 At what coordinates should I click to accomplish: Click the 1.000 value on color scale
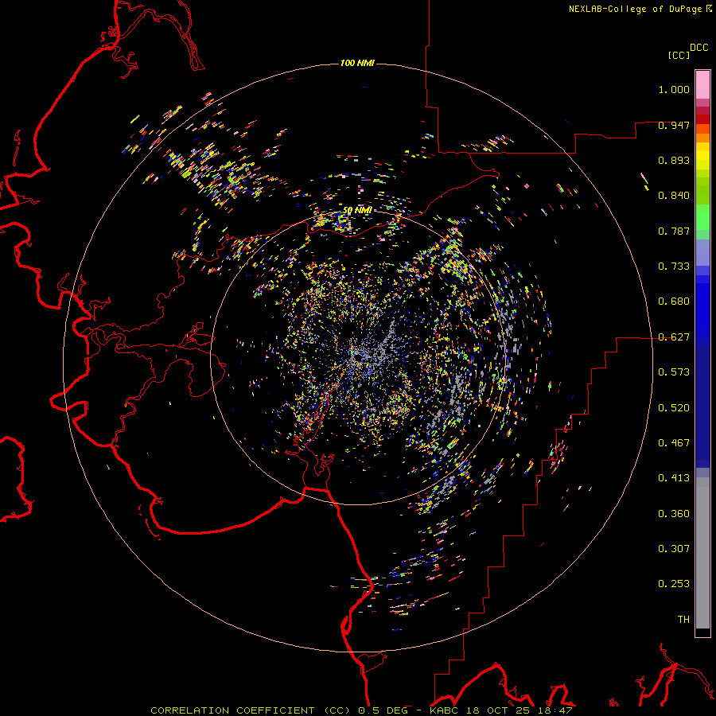point(674,89)
